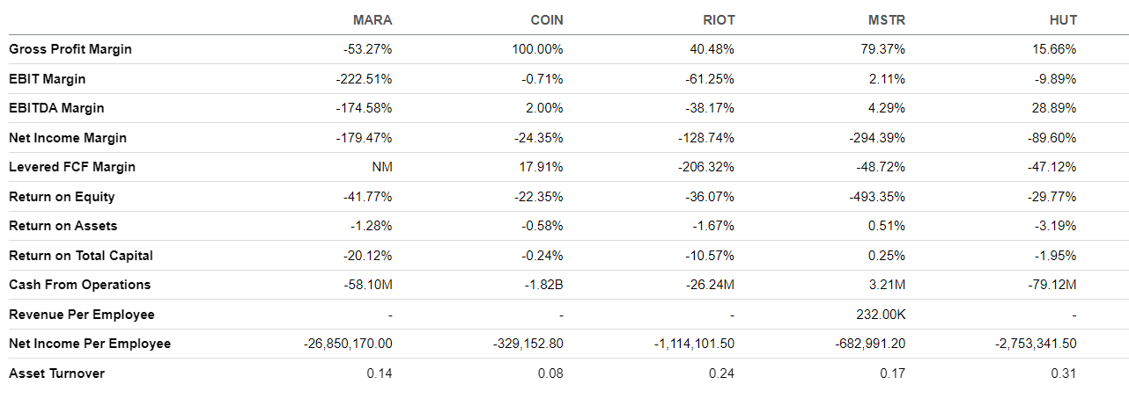The width and height of the screenshot is (1129, 406).
Task: Click the EBITDA Margin metric label
Action: point(56,108)
